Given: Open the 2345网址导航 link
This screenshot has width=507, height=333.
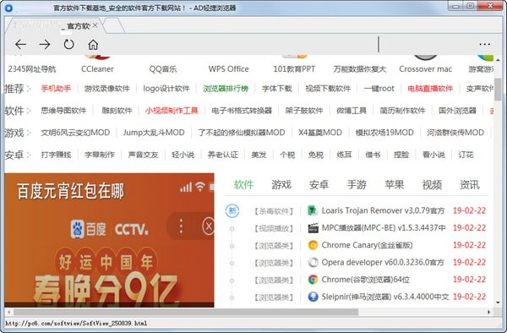Looking at the screenshot, I should 32,68.
